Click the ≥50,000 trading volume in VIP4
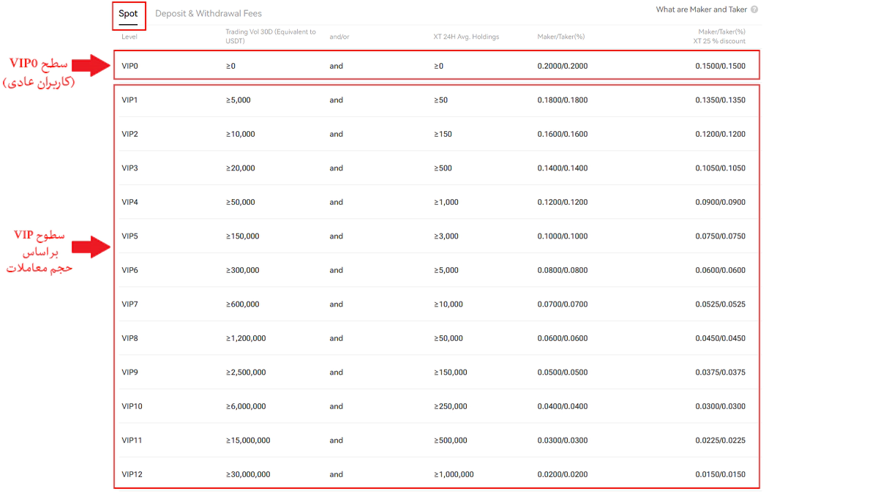878x494 pixels. click(241, 202)
